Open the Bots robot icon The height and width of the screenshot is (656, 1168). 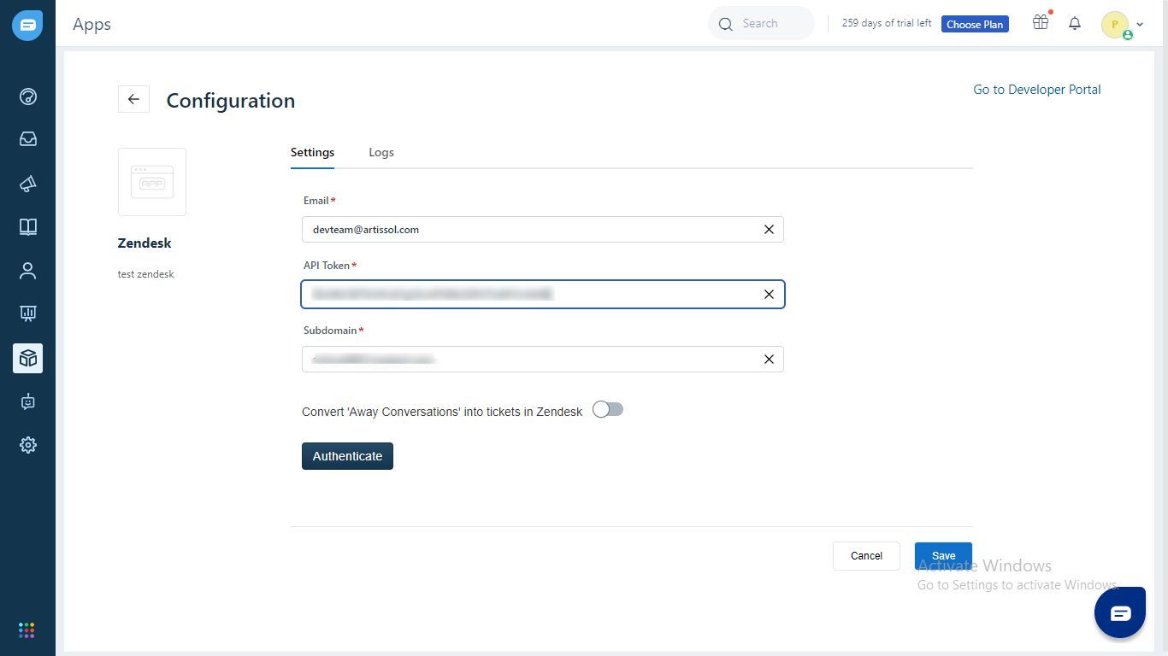[x=28, y=401]
